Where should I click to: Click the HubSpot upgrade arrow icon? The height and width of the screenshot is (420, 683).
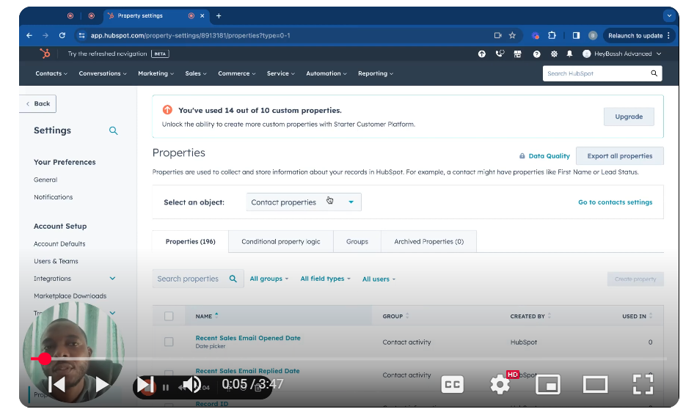pos(482,54)
